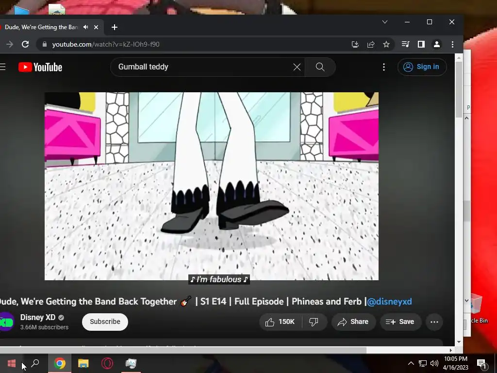Open the Windows Start menu
The width and height of the screenshot is (497, 373).
tap(12, 363)
